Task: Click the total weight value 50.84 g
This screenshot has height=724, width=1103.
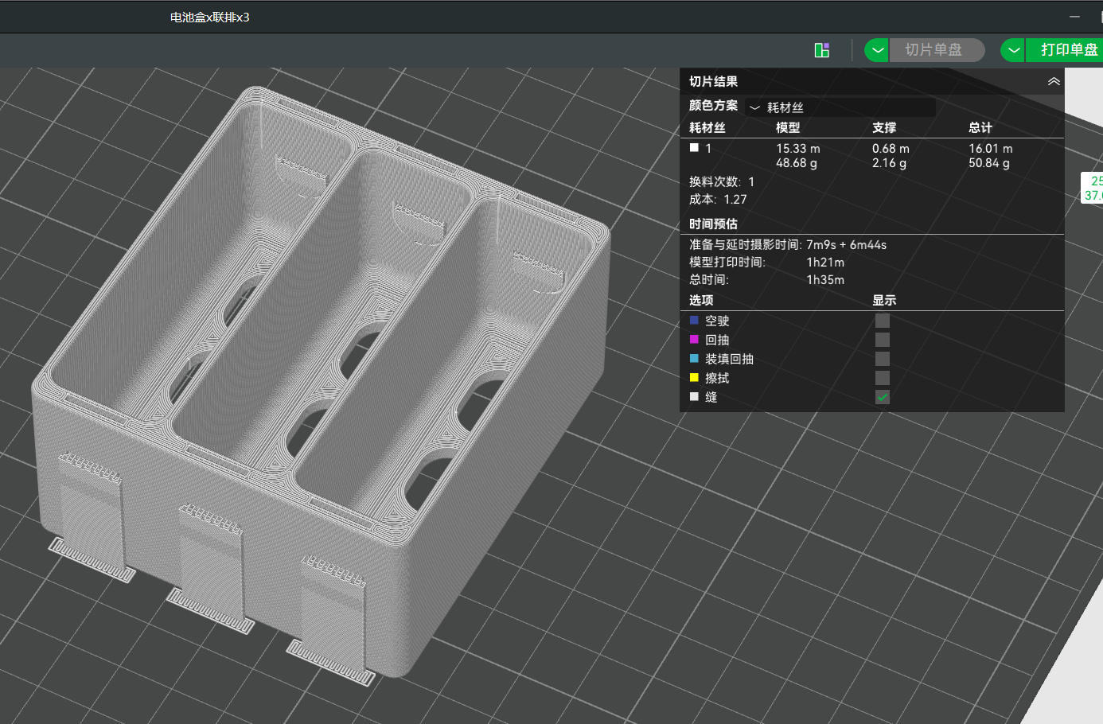Action: click(989, 163)
